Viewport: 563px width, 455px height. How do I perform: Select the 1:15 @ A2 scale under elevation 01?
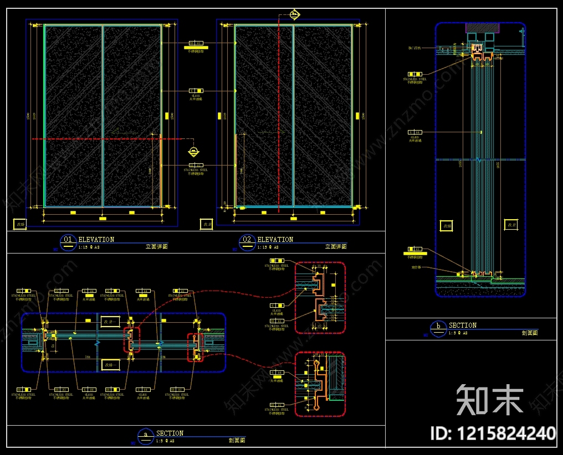pyautogui.click(x=89, y=247)
